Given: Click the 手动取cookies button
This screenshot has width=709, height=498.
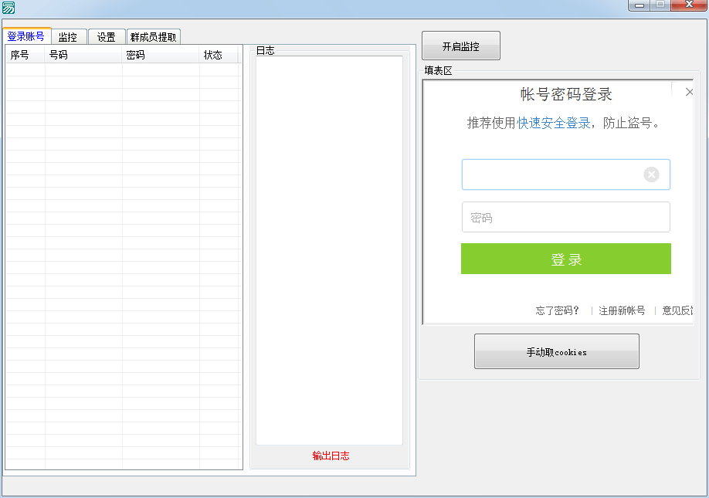Looking at the screenshot, I should click(x=556, y=351).
